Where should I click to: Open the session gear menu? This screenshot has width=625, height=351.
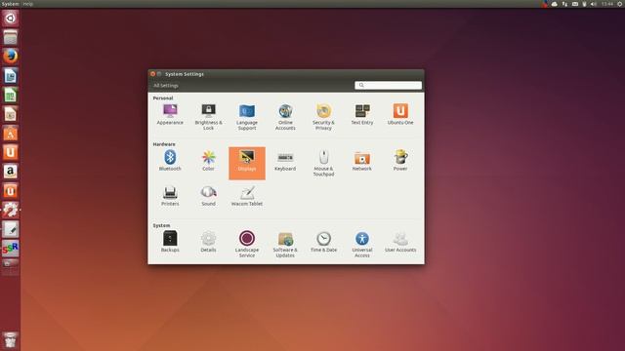click(620, 4)
